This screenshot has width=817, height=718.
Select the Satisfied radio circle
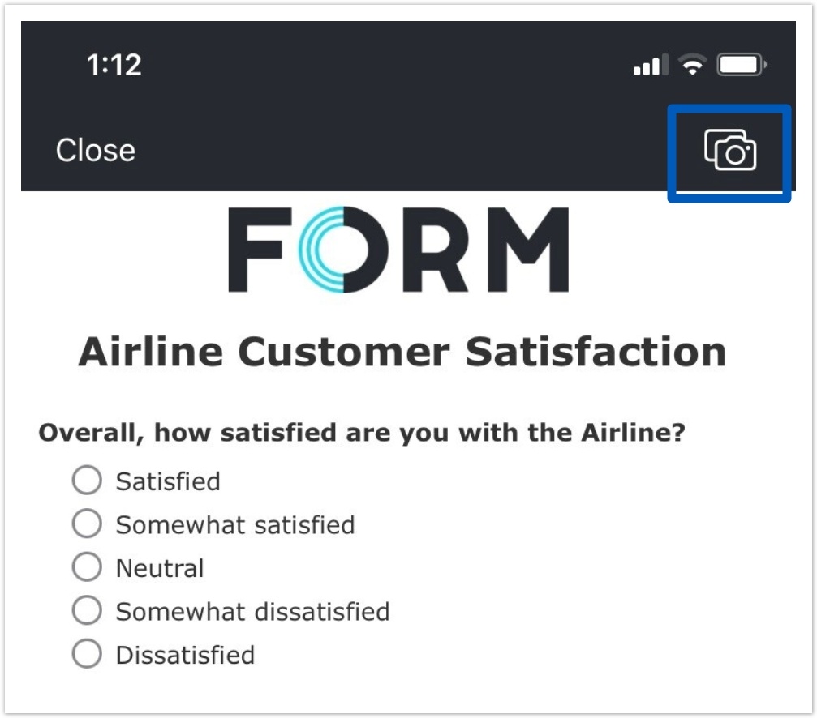coord(87,481)
